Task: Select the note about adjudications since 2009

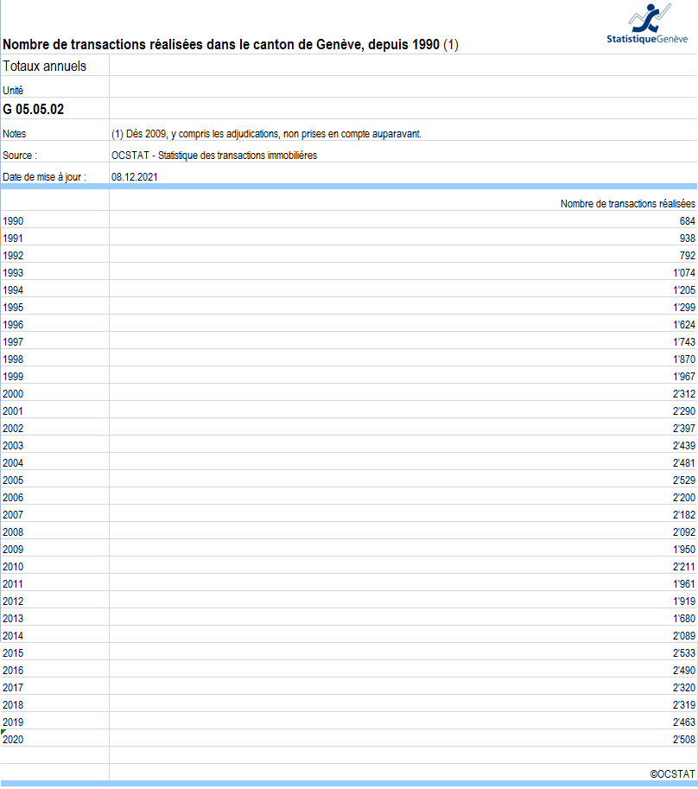Action: [x=266, y=134]
